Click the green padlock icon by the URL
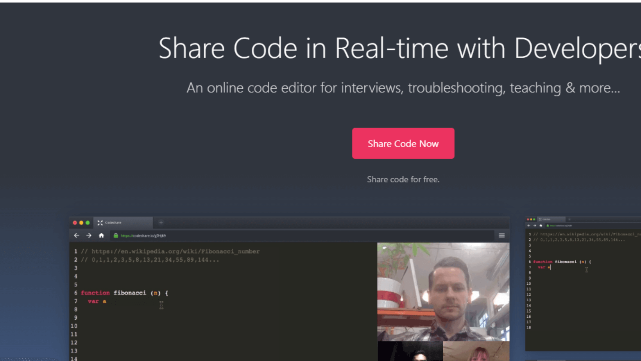Viewport: 641px width, 361px height. click(116, 236)
